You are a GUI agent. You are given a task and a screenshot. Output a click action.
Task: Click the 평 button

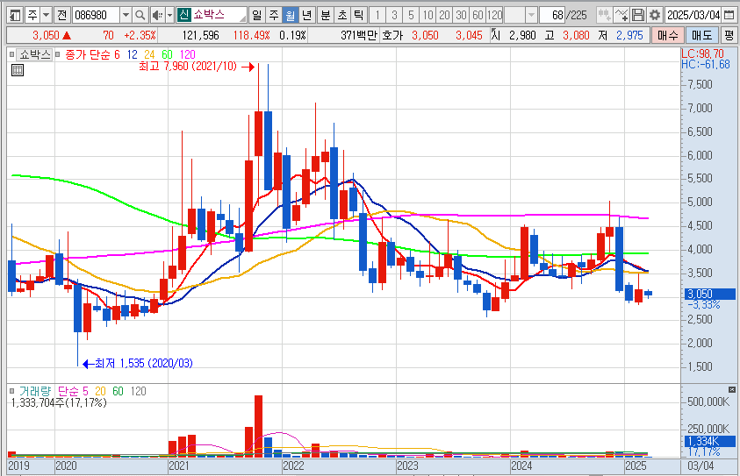729,35
